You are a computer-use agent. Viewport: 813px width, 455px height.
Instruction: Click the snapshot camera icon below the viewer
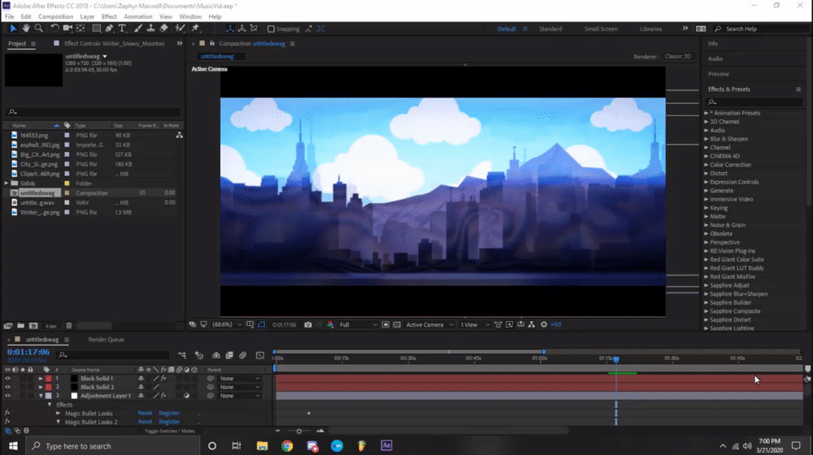click(308, 325)
